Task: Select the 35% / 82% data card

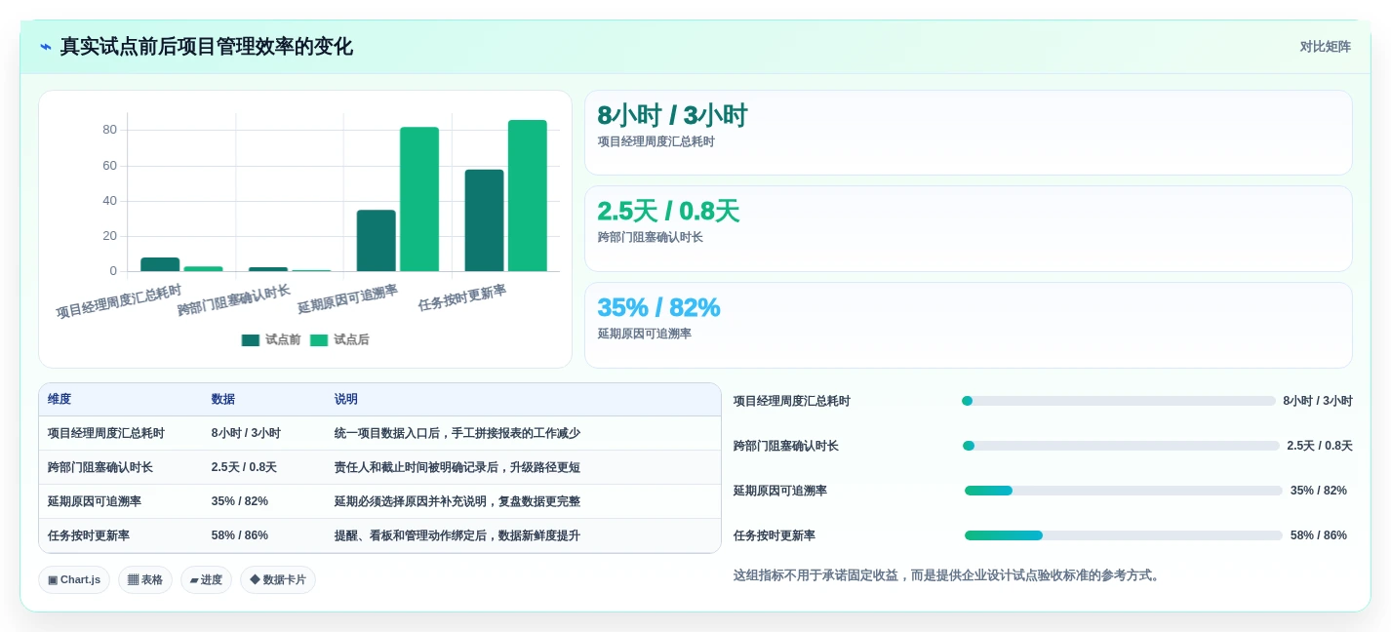Action: [968, 325]
